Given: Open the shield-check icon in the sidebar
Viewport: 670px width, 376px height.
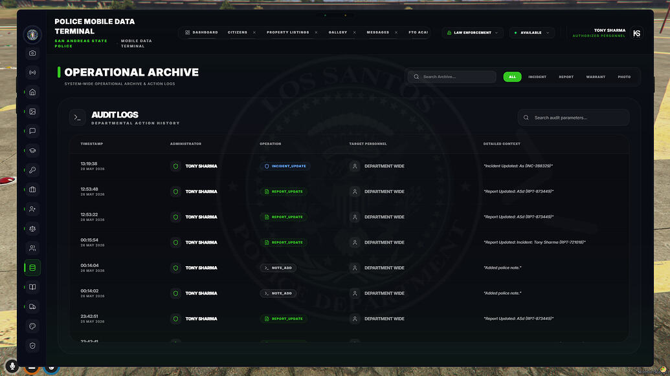Looking at the screenshot, I should 32,346.
